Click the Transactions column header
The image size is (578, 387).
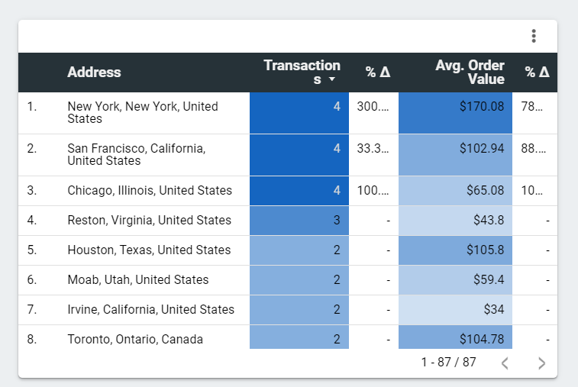(x=302, y=72)
